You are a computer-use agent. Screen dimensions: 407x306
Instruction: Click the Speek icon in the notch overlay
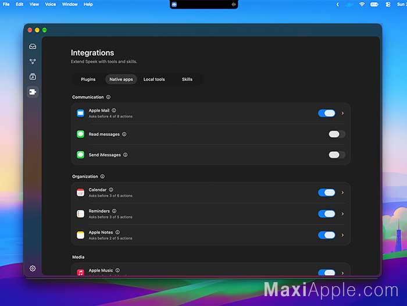[174, 5]
